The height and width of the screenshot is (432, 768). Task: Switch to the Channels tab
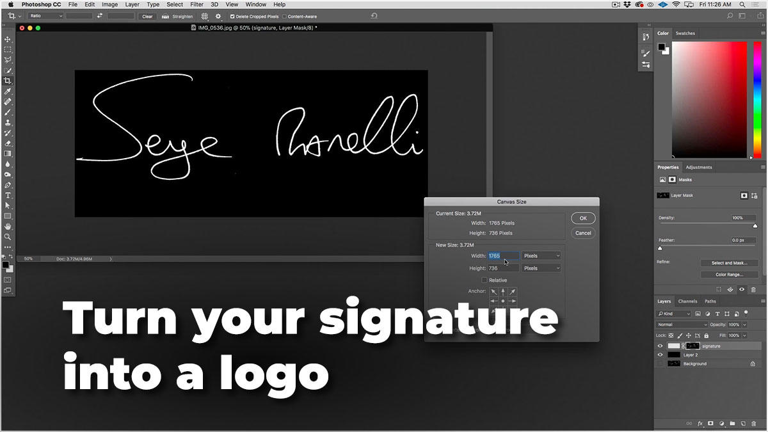pyautogui.click(x=687, y=301)
